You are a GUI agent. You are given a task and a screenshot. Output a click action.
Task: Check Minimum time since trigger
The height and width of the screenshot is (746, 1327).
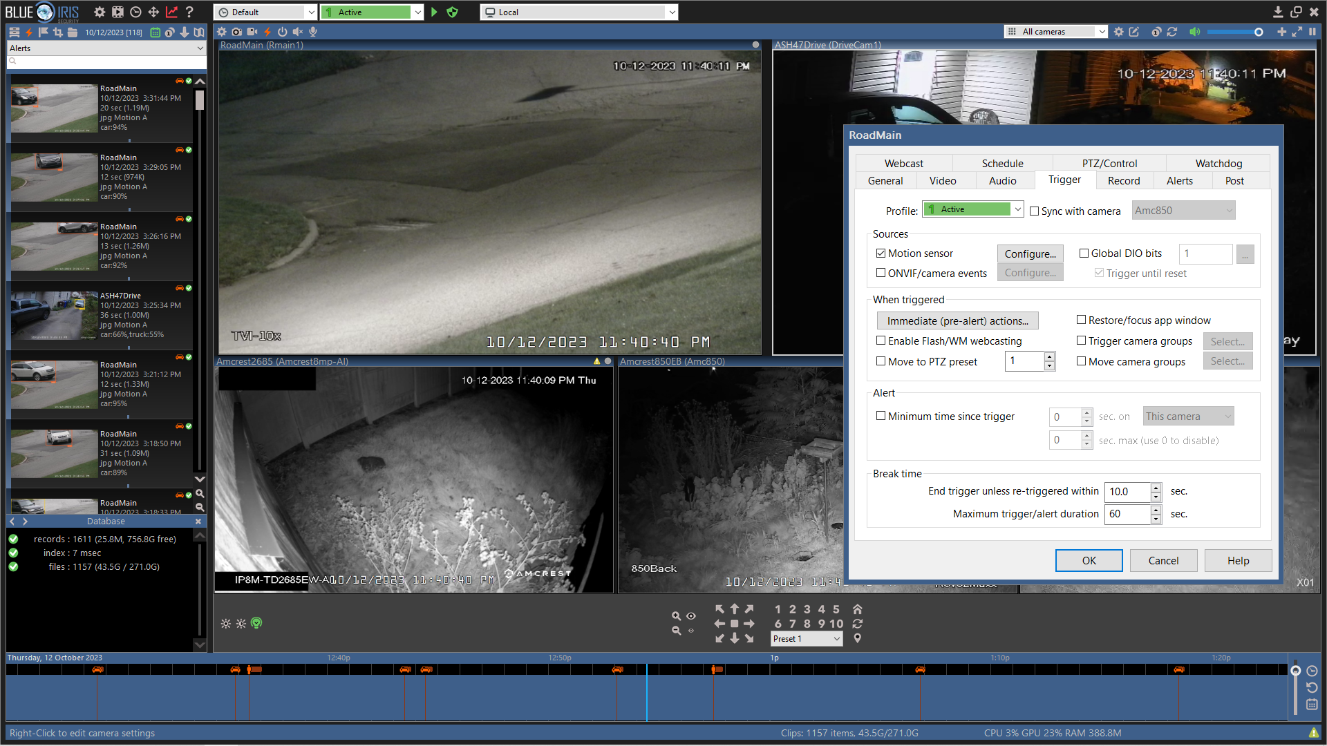click(881, 416)
